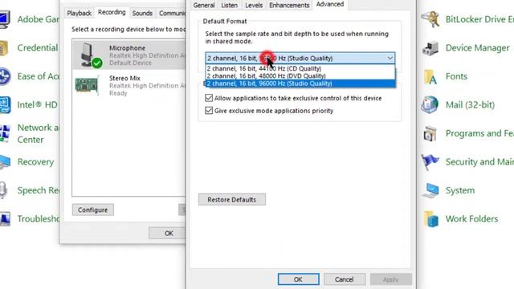
Task: Switch to the Enhancements tab
Action: [289, 6]
